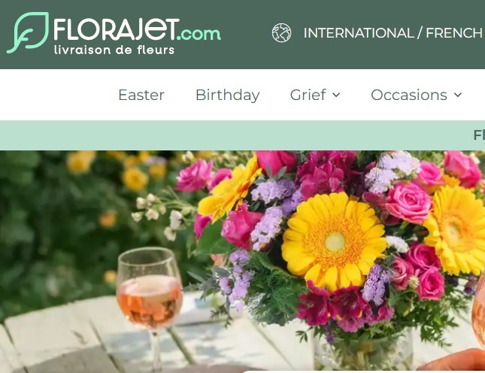Click the mint green promo banner
This screenshot has width=485, height=373.
point(242,135)
